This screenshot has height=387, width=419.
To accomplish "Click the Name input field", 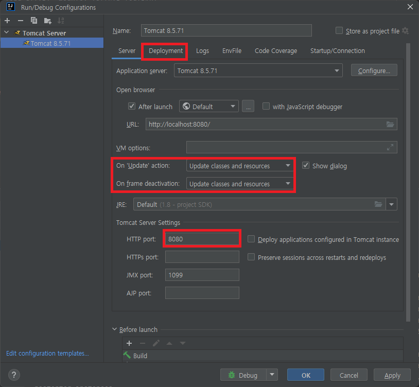I will (226, 30).
